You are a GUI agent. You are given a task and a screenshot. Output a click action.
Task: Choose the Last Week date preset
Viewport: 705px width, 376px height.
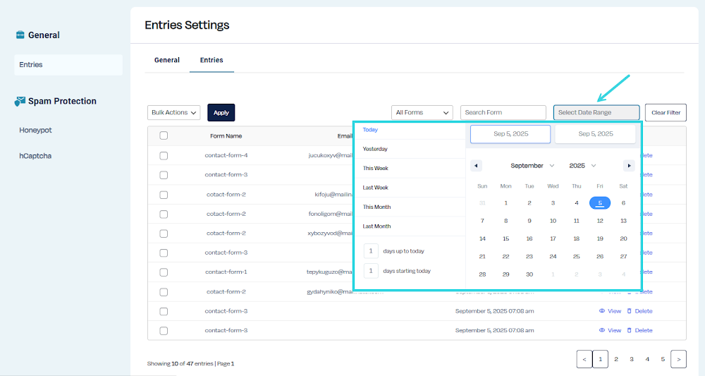click(376, 188)
